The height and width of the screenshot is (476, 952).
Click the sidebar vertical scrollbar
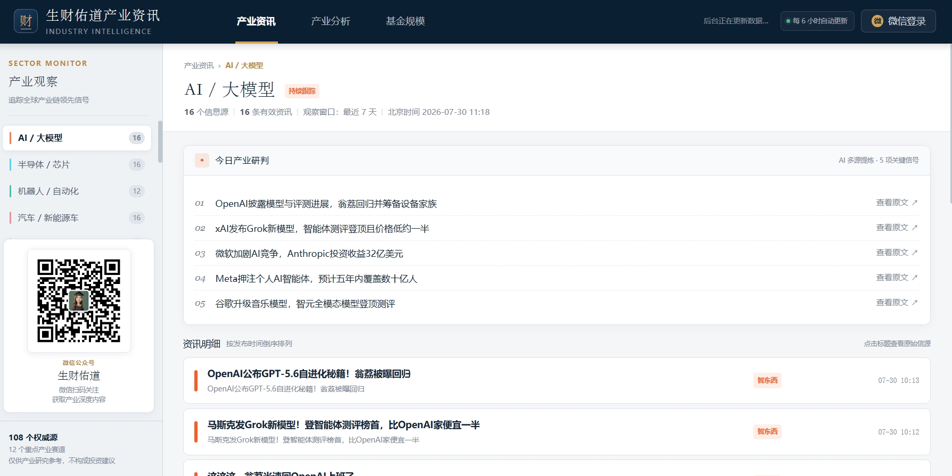pyautogui.click(x=160, y=142)
